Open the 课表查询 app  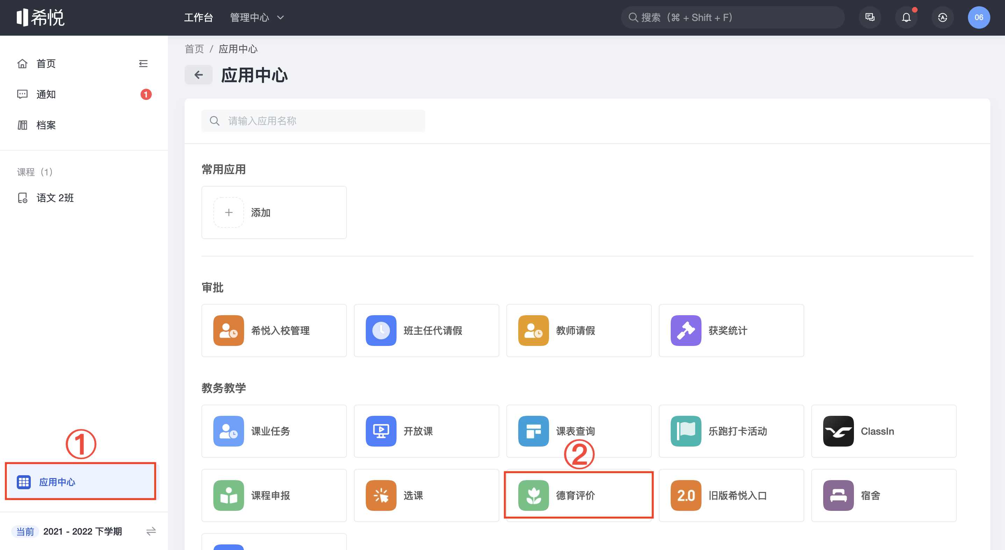(x=579, y=431)
